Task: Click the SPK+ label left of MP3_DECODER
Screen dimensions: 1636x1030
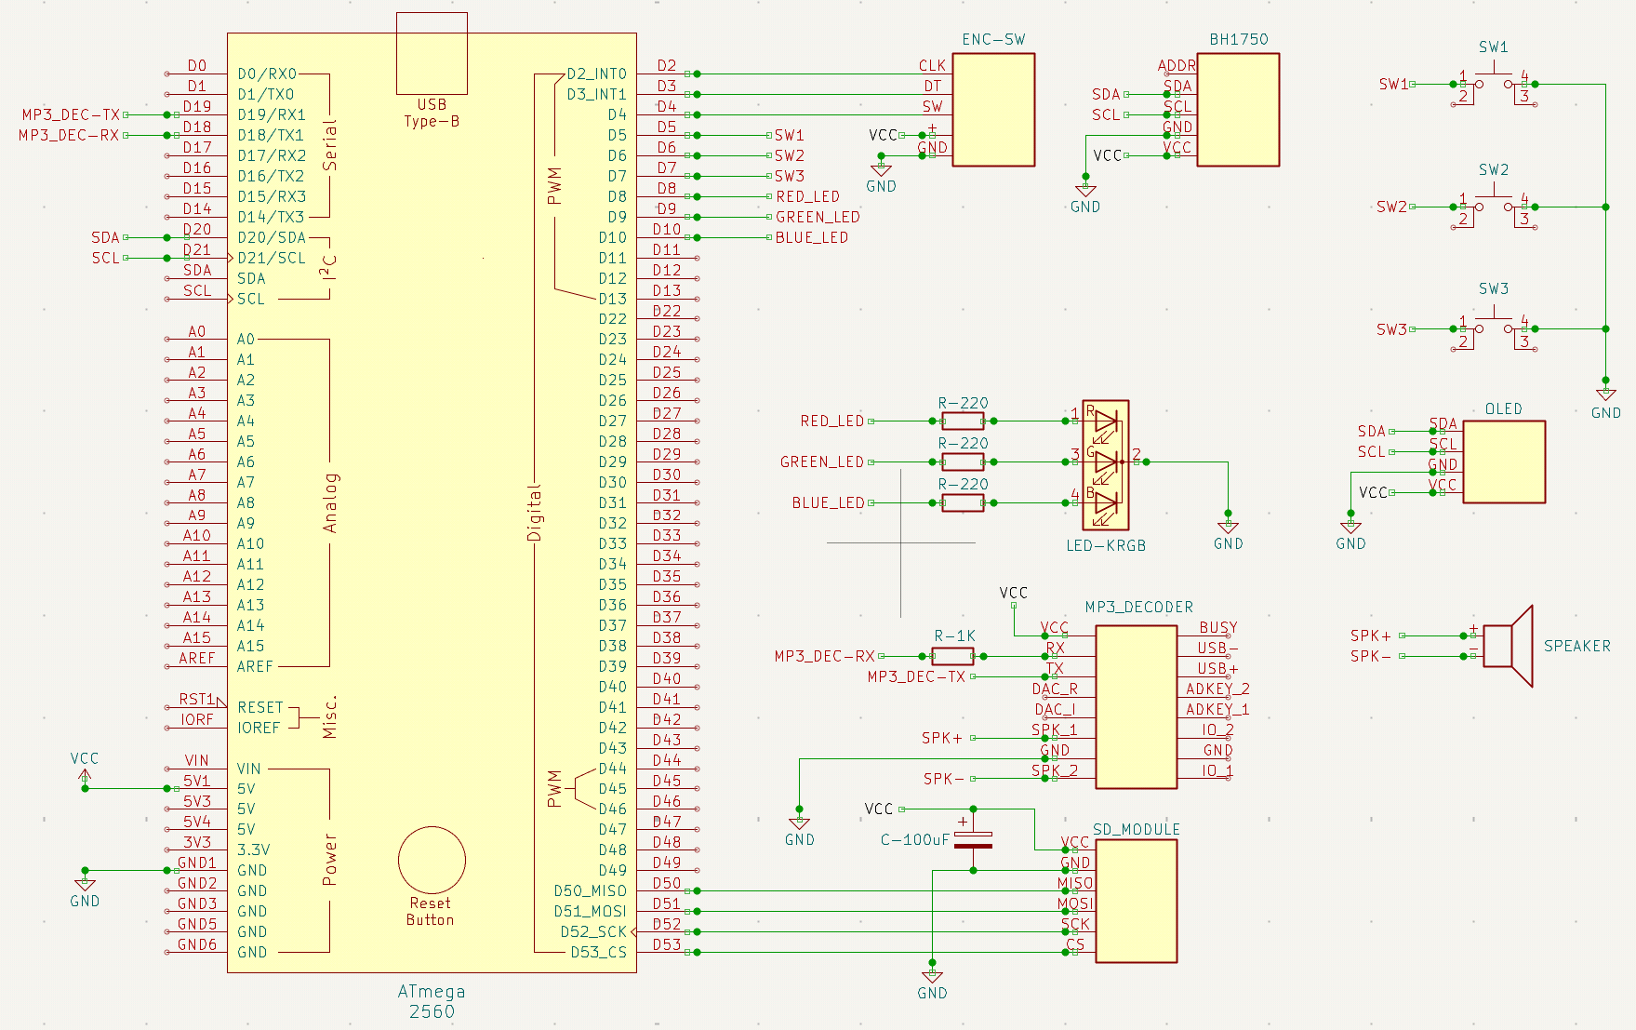Action: pos(942,738)
